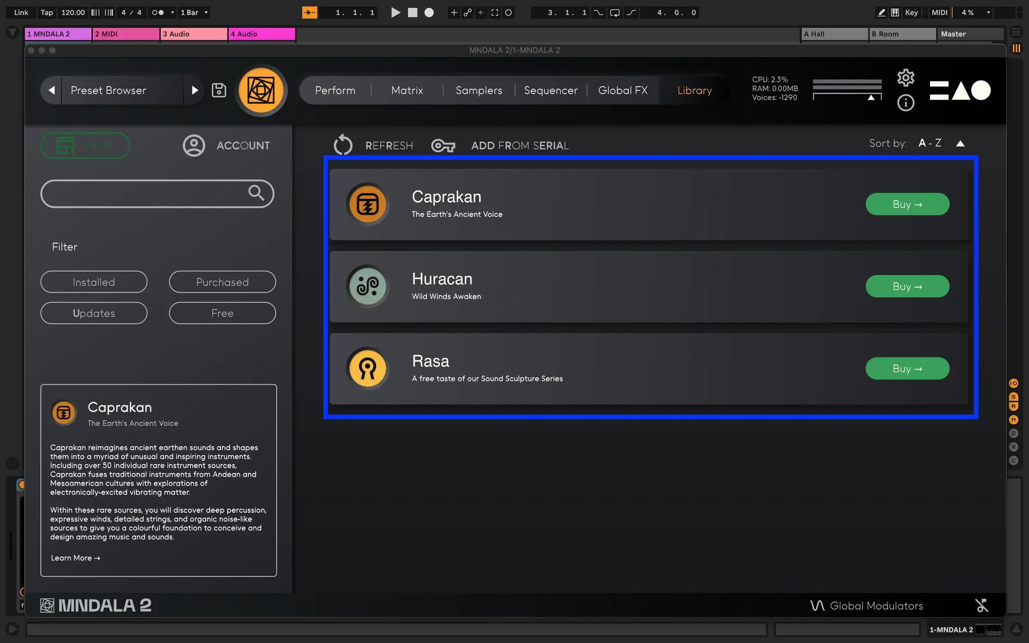
Task: Toggle the Ableton MIDI map mode
Action: [x=939, y=12]
